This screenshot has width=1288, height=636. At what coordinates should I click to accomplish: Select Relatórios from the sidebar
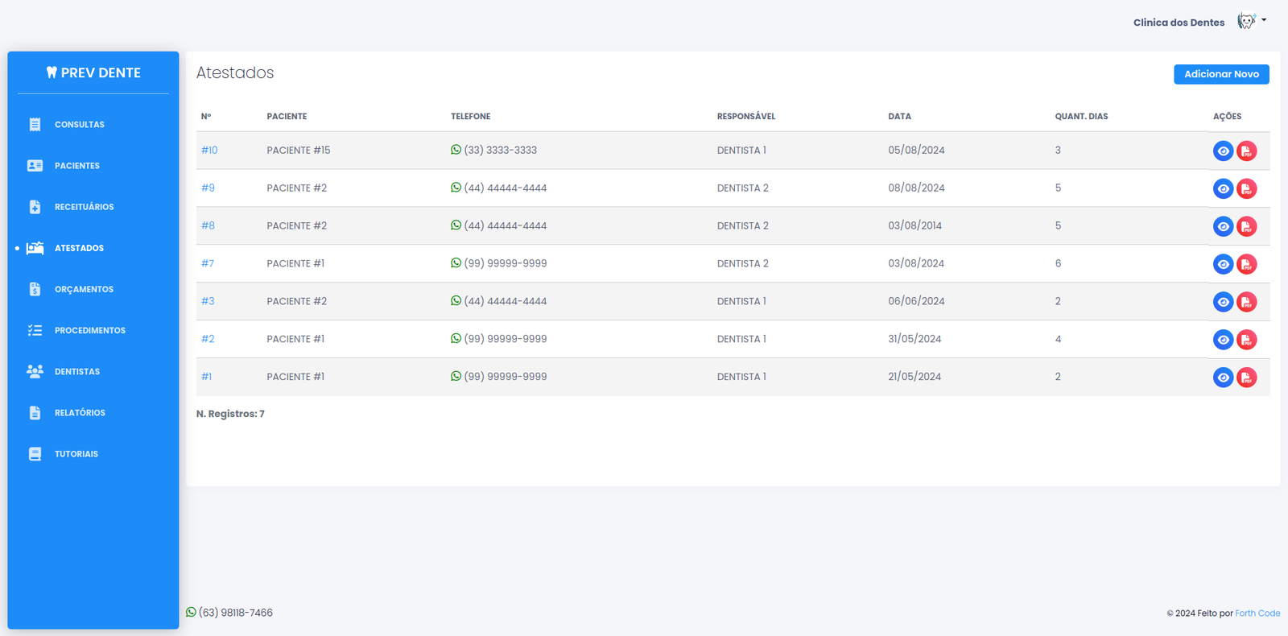[x=80, y=413]
